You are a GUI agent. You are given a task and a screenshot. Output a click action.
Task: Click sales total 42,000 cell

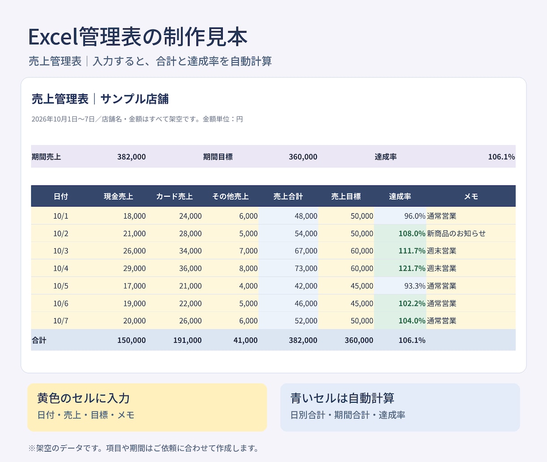[x=288, y=286]
